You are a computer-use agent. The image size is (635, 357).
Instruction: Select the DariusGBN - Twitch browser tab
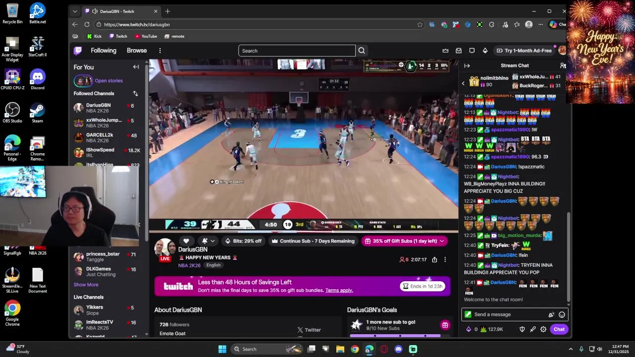pyautogui.click(x=121, y=11)
